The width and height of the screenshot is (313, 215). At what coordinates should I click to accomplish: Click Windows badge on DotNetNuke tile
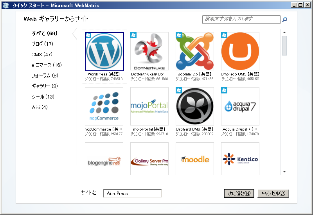pyautogui.click(x=133, y=35)
